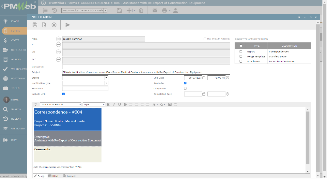Align editor text right
This screenshot has width=327, height=179.
142,105
